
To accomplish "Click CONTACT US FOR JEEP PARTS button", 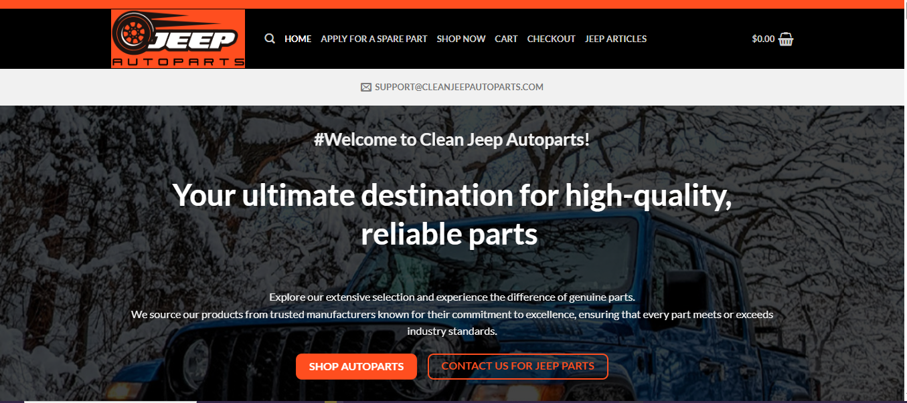I will tap(518, 366).
